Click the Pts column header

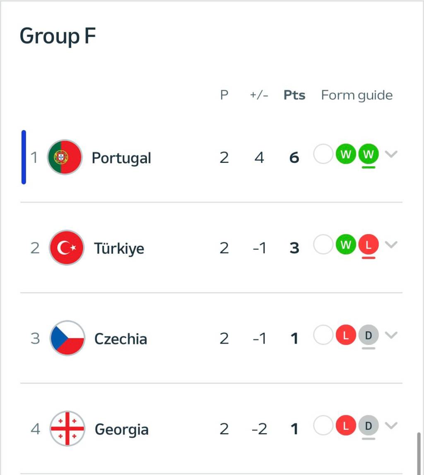click(x=294, y=95)
